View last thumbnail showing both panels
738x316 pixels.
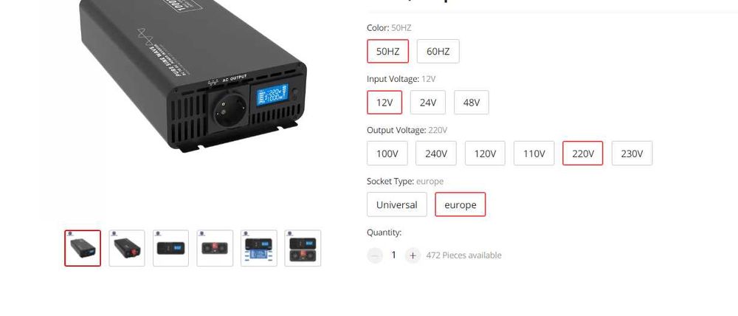303,248
